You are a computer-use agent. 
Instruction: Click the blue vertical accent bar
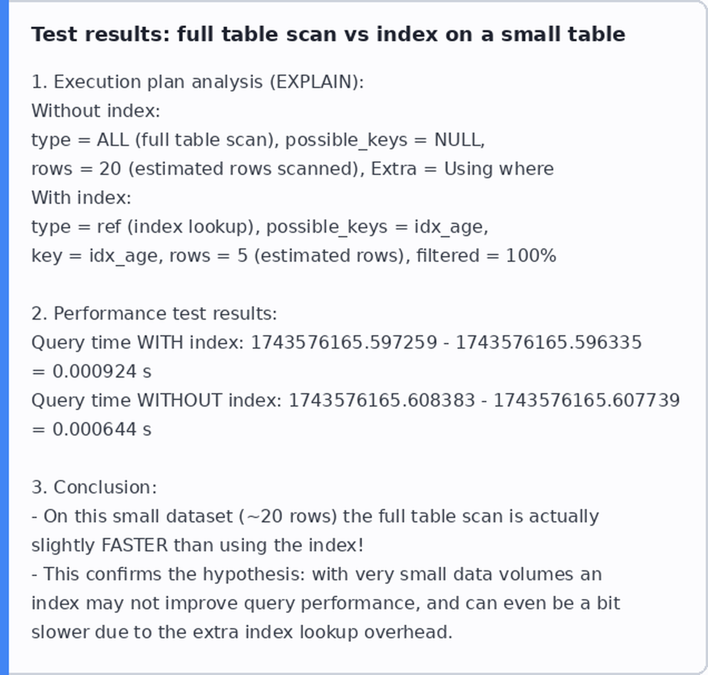[4, 338]
